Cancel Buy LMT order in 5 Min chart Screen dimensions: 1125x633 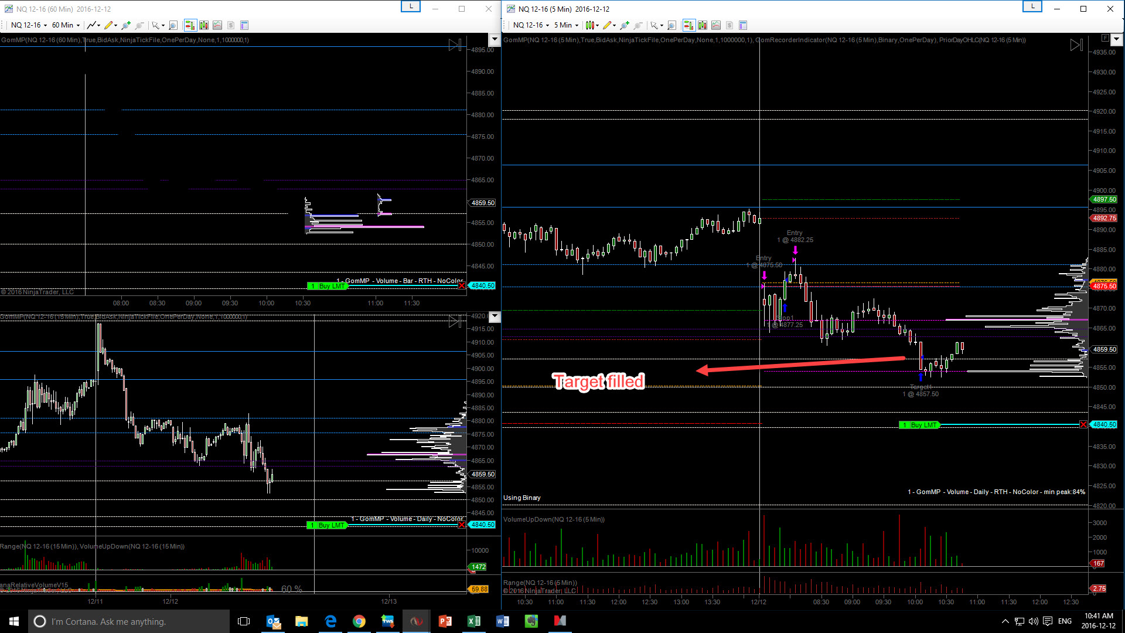click(x=1083, y=425)
